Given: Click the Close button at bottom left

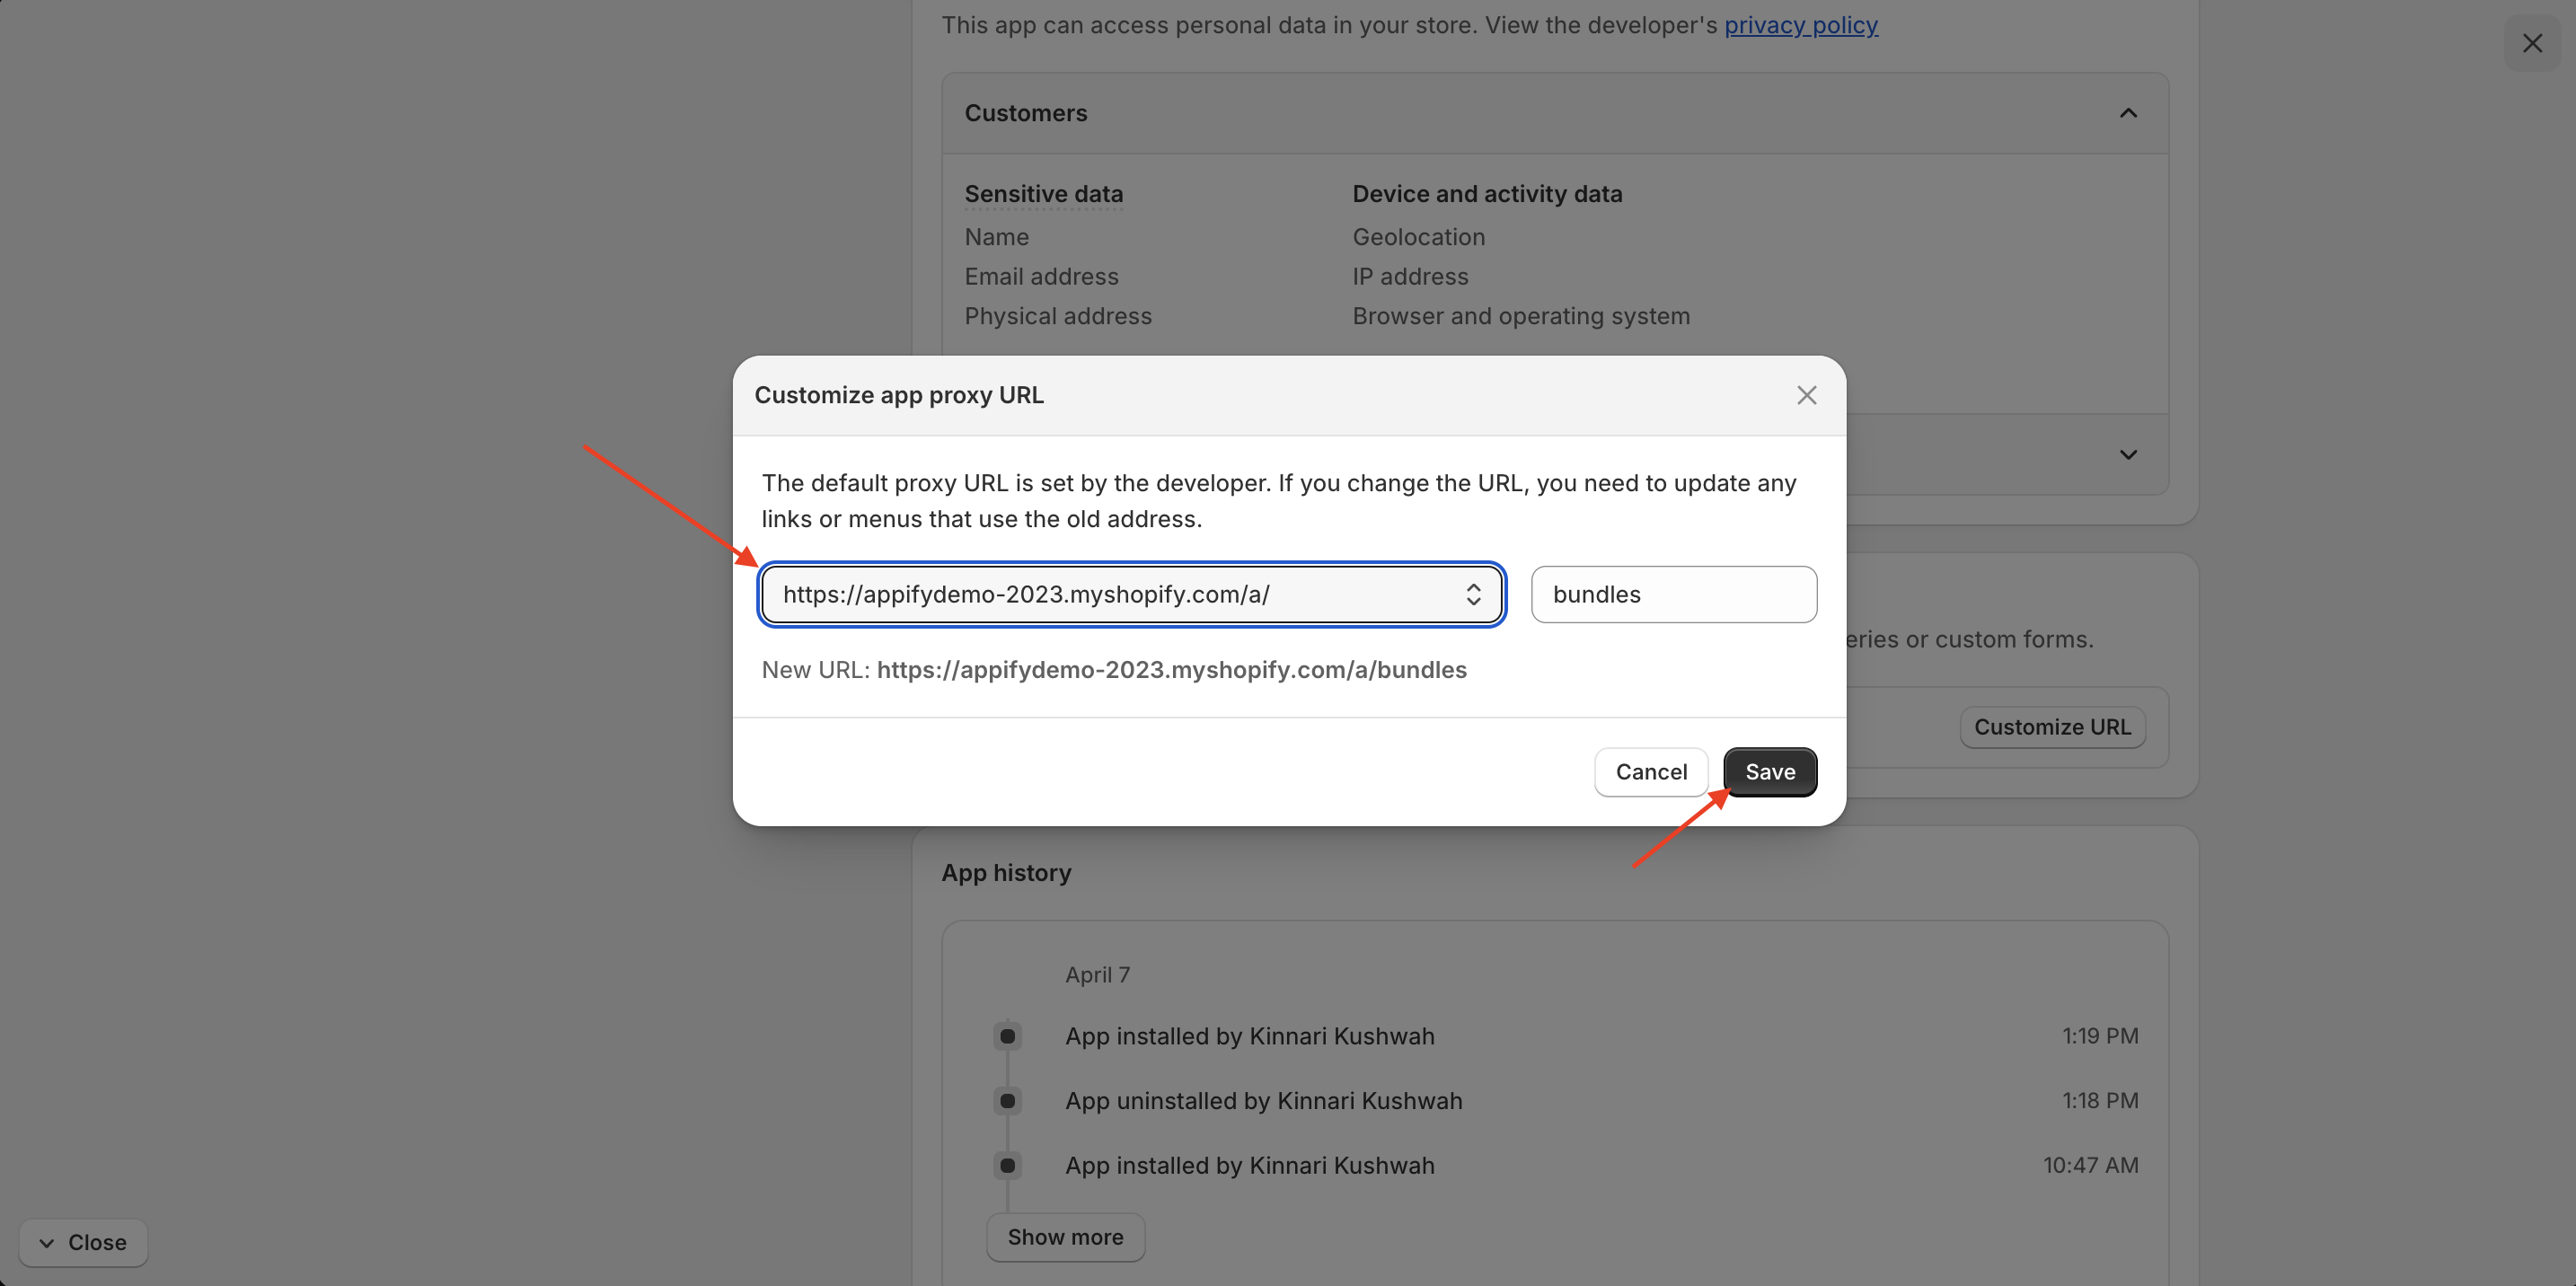Looking at the screenshot, I should coord(83,1242).
